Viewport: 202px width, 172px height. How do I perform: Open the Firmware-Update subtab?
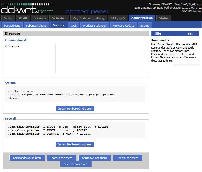pyautogui.click(x=123, y=26)
